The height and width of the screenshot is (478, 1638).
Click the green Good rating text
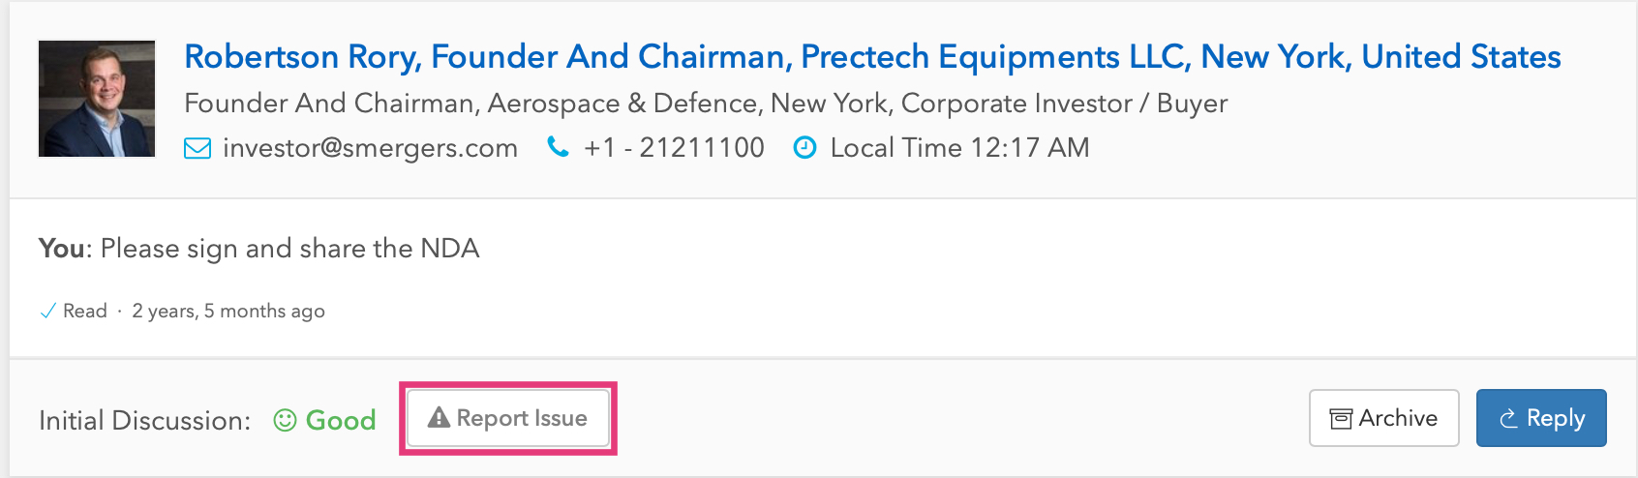341,420
